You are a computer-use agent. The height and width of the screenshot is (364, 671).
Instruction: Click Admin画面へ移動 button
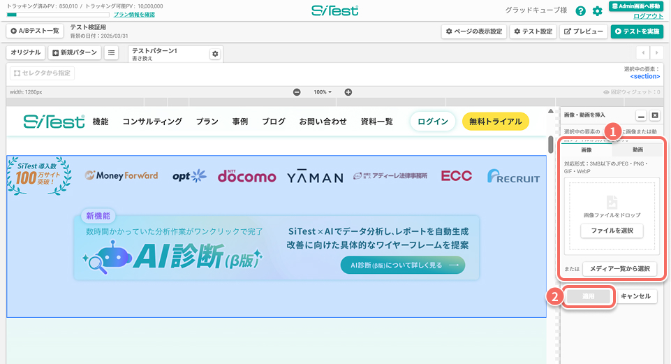coord(636,6)
